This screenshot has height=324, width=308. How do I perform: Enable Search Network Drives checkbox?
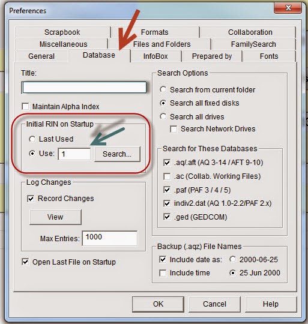pos(174,129)
